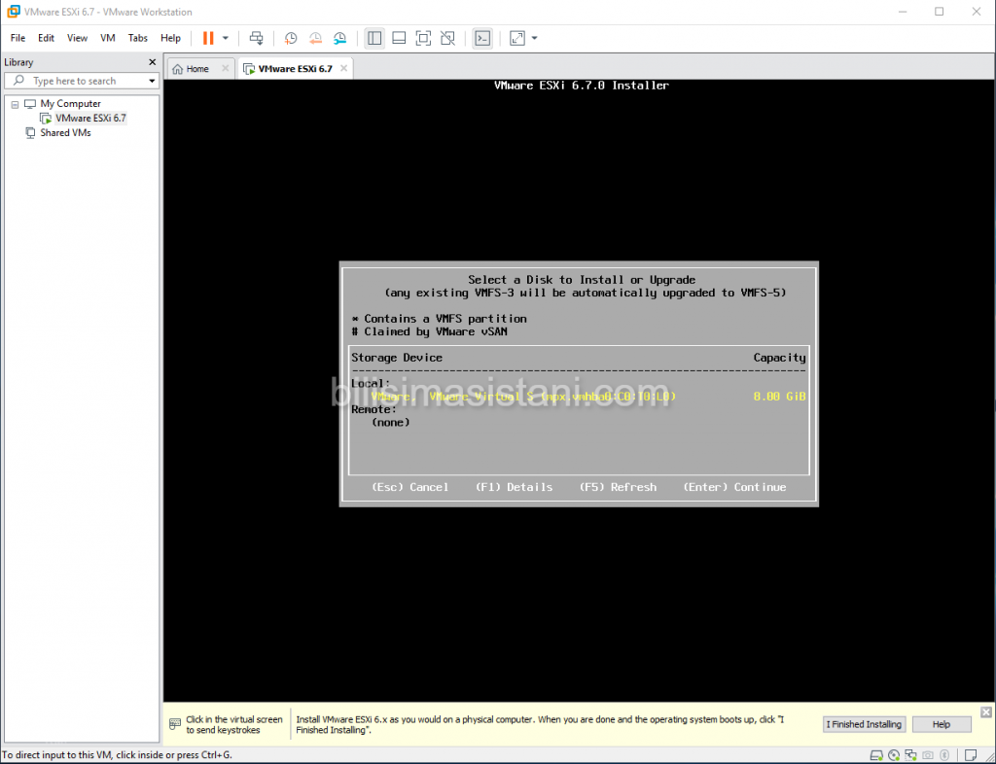Switch to the VMware ESXi 6.7 tab
The height and width of the screenshot is (764, 996).
pos(295,69)
